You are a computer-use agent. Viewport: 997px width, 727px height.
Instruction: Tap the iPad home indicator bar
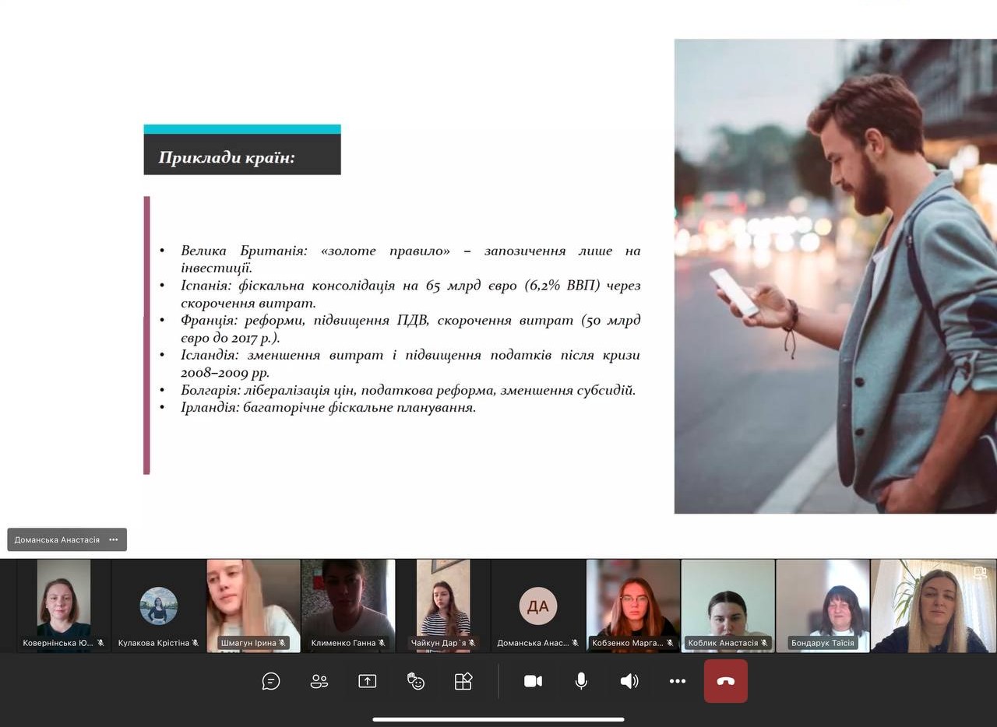coord(498,719)
